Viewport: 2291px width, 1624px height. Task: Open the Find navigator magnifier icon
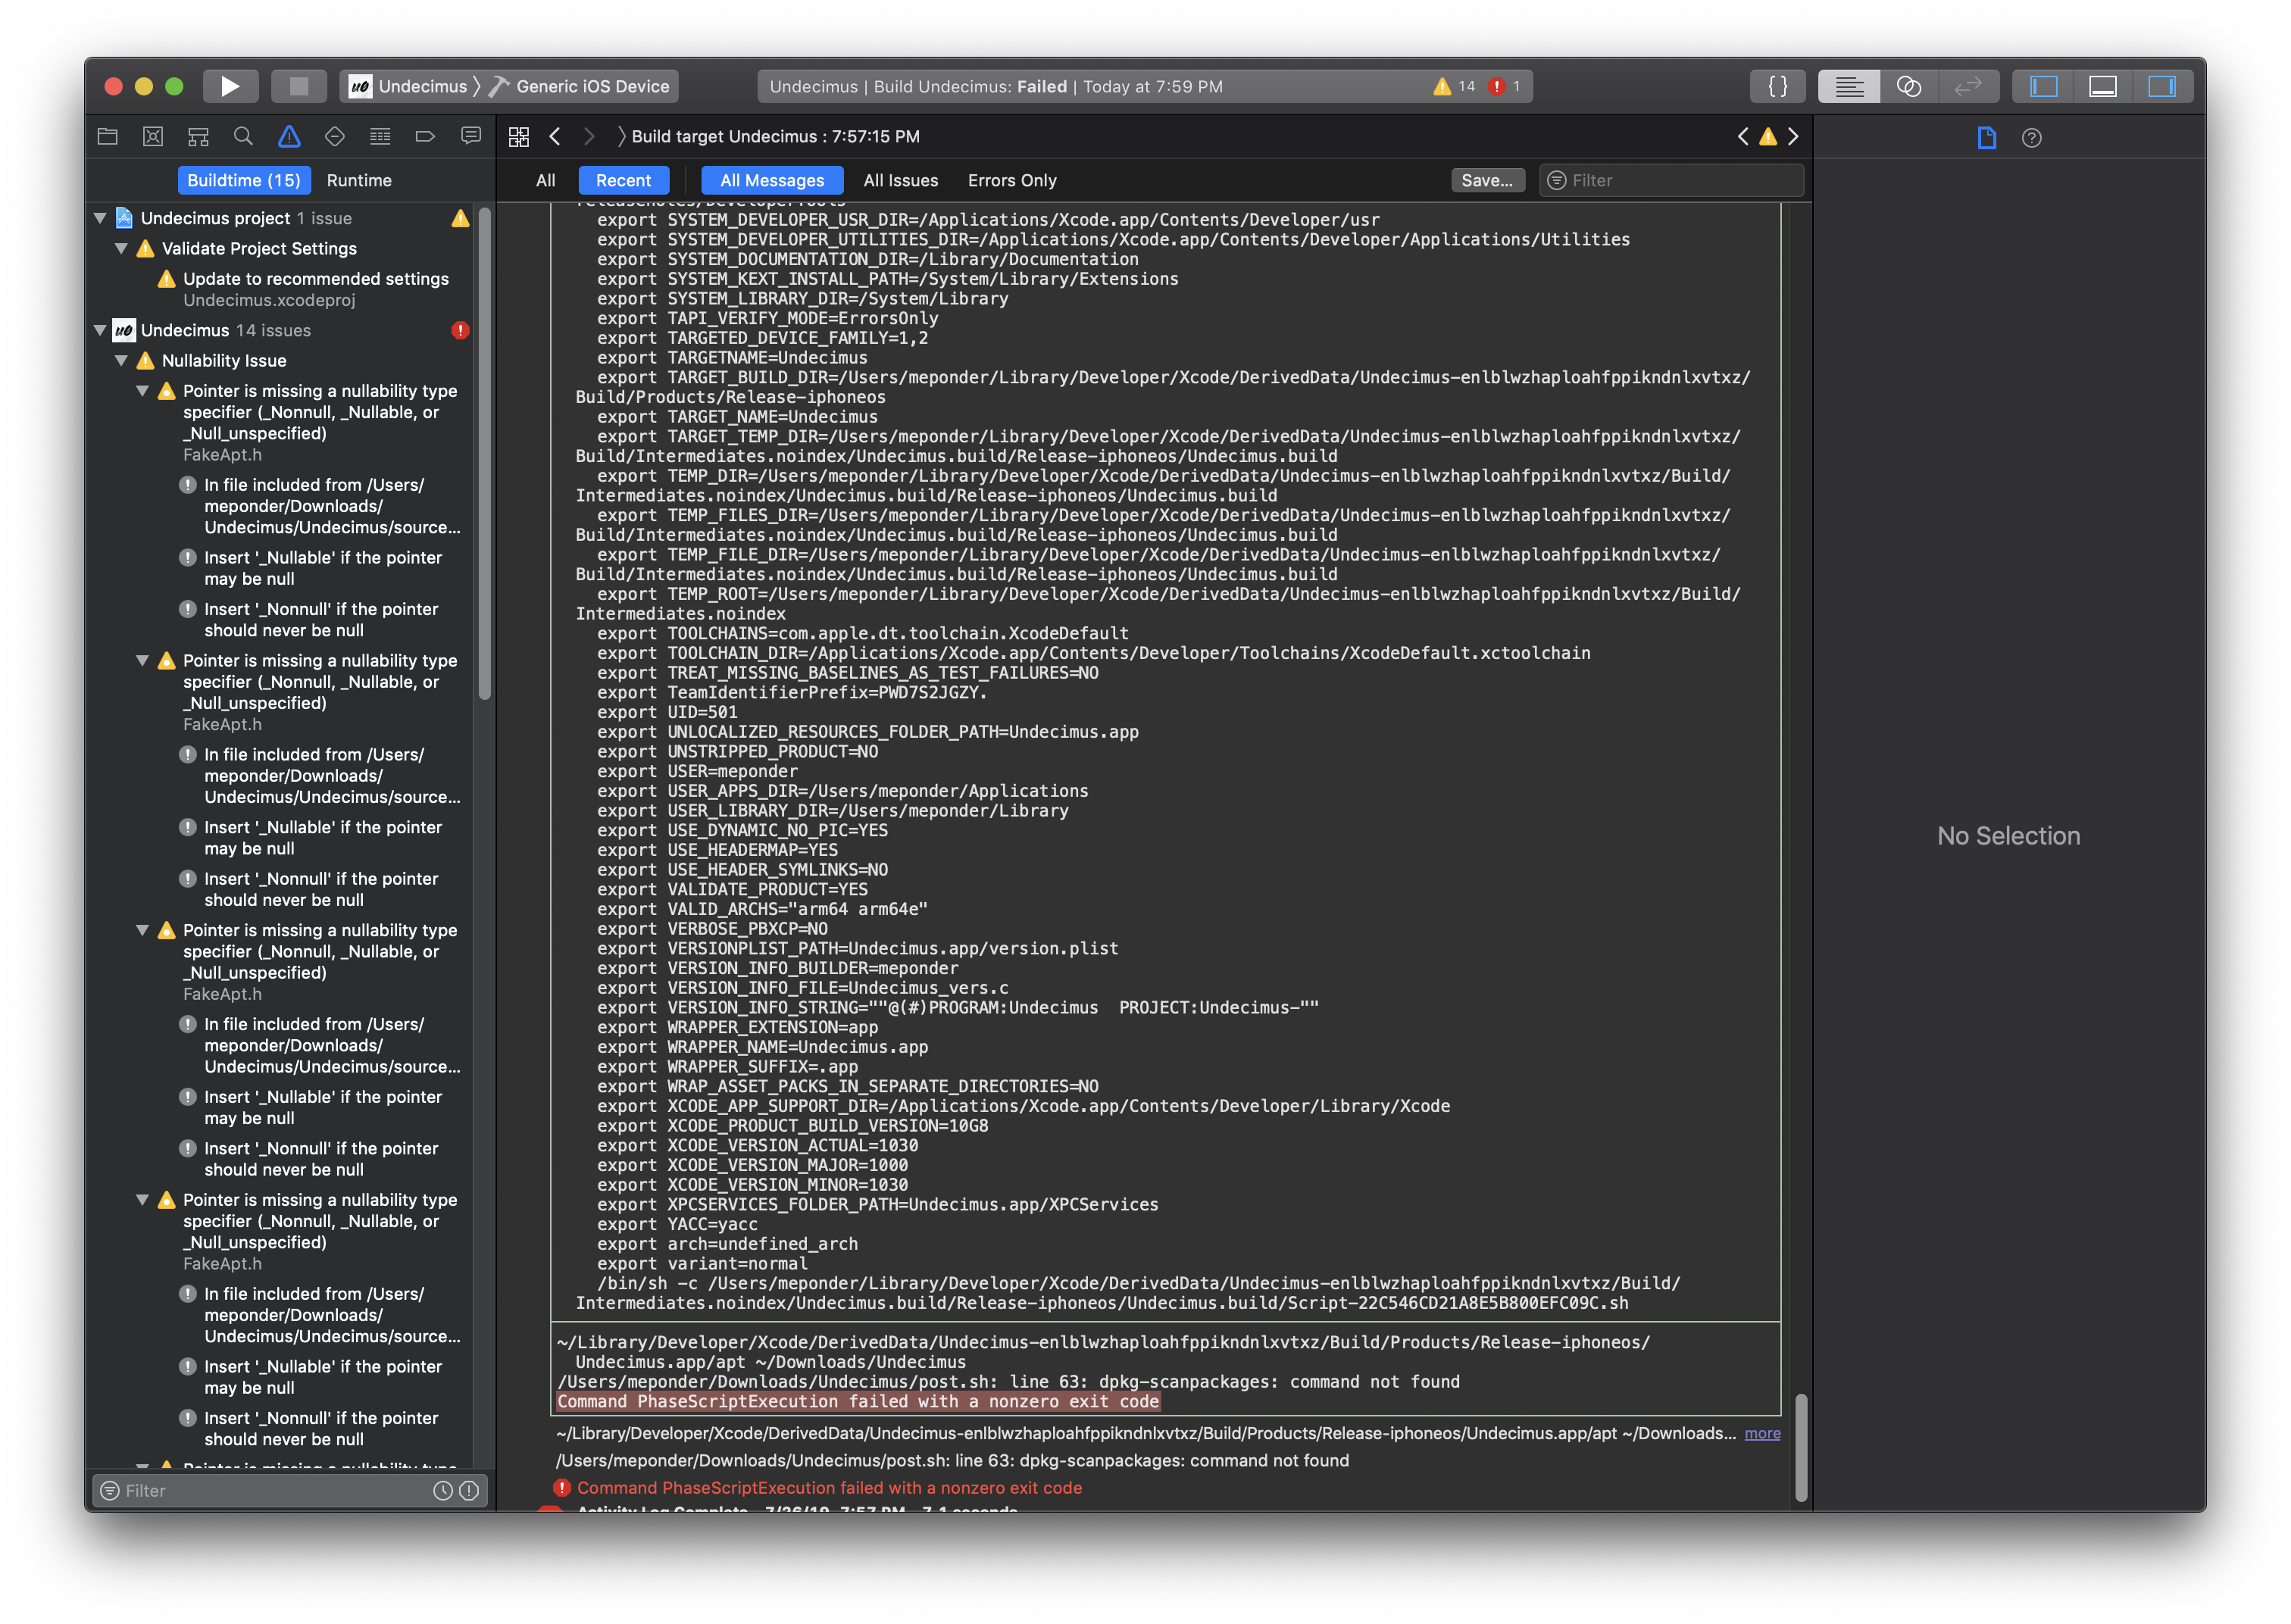(x=243, y=137)
